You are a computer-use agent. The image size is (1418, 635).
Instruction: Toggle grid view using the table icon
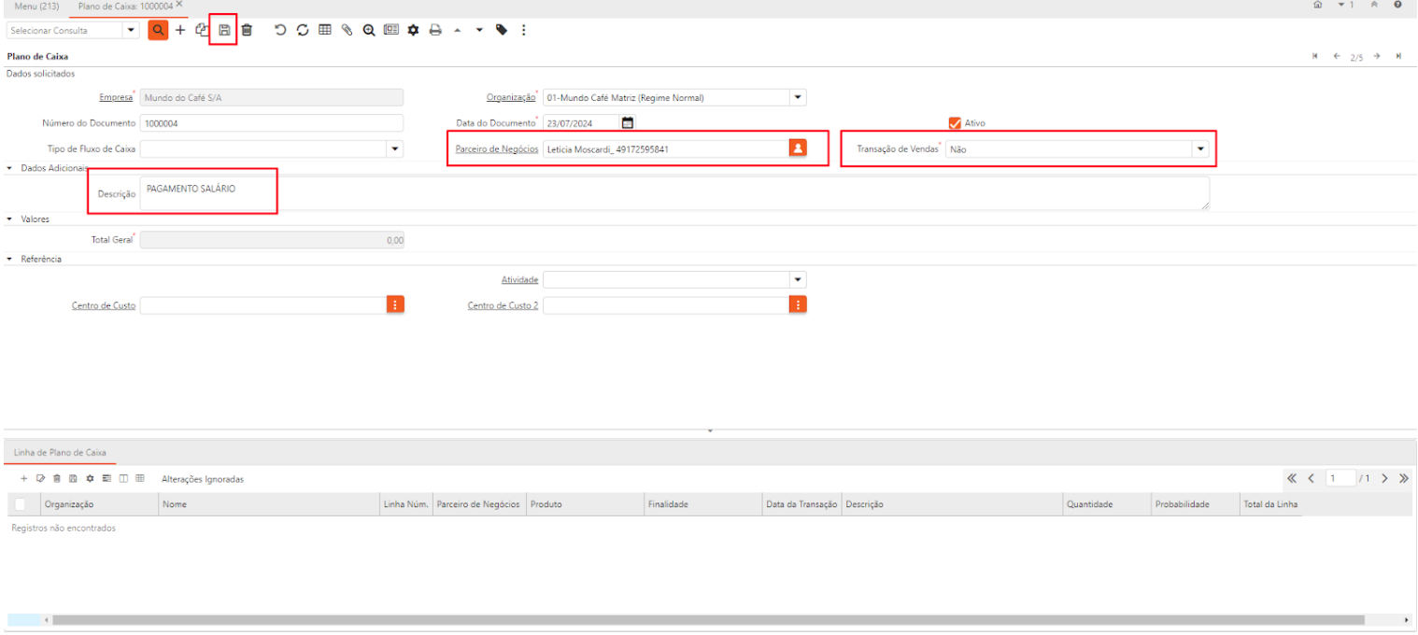click(324, 30)
